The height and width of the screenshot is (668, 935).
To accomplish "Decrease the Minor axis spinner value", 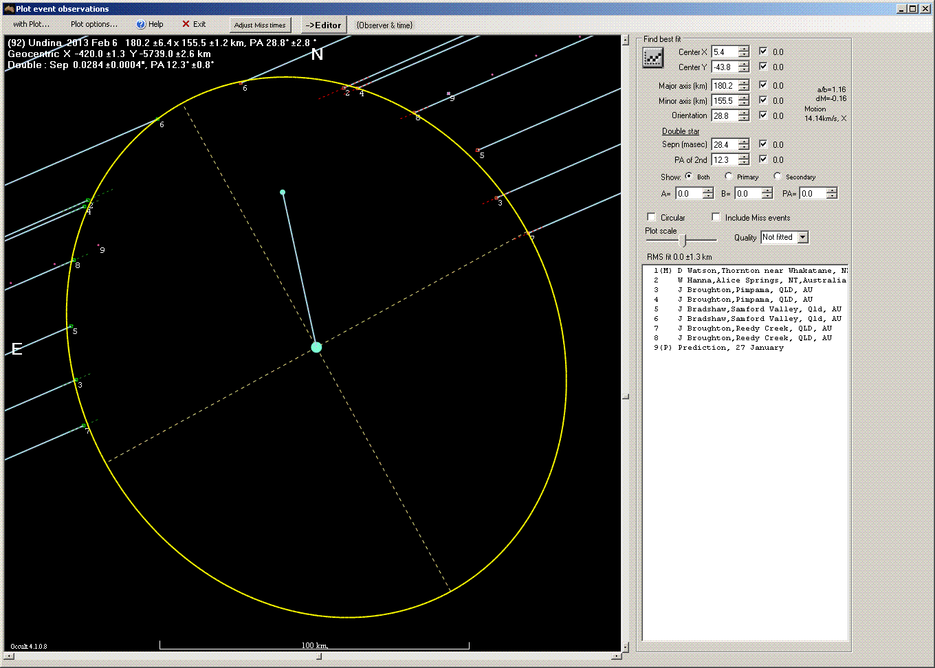I will coord(744,104).
